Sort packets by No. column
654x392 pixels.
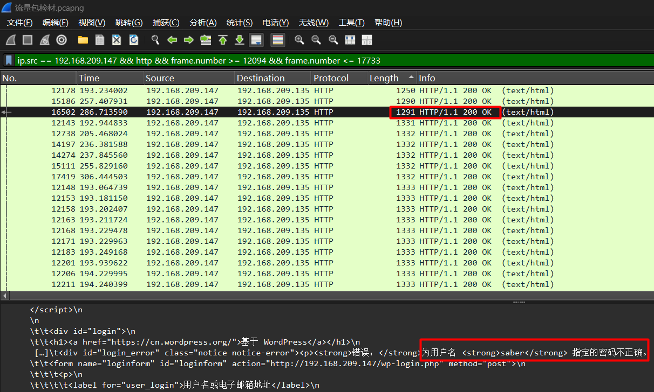click(x=38, y=78)
